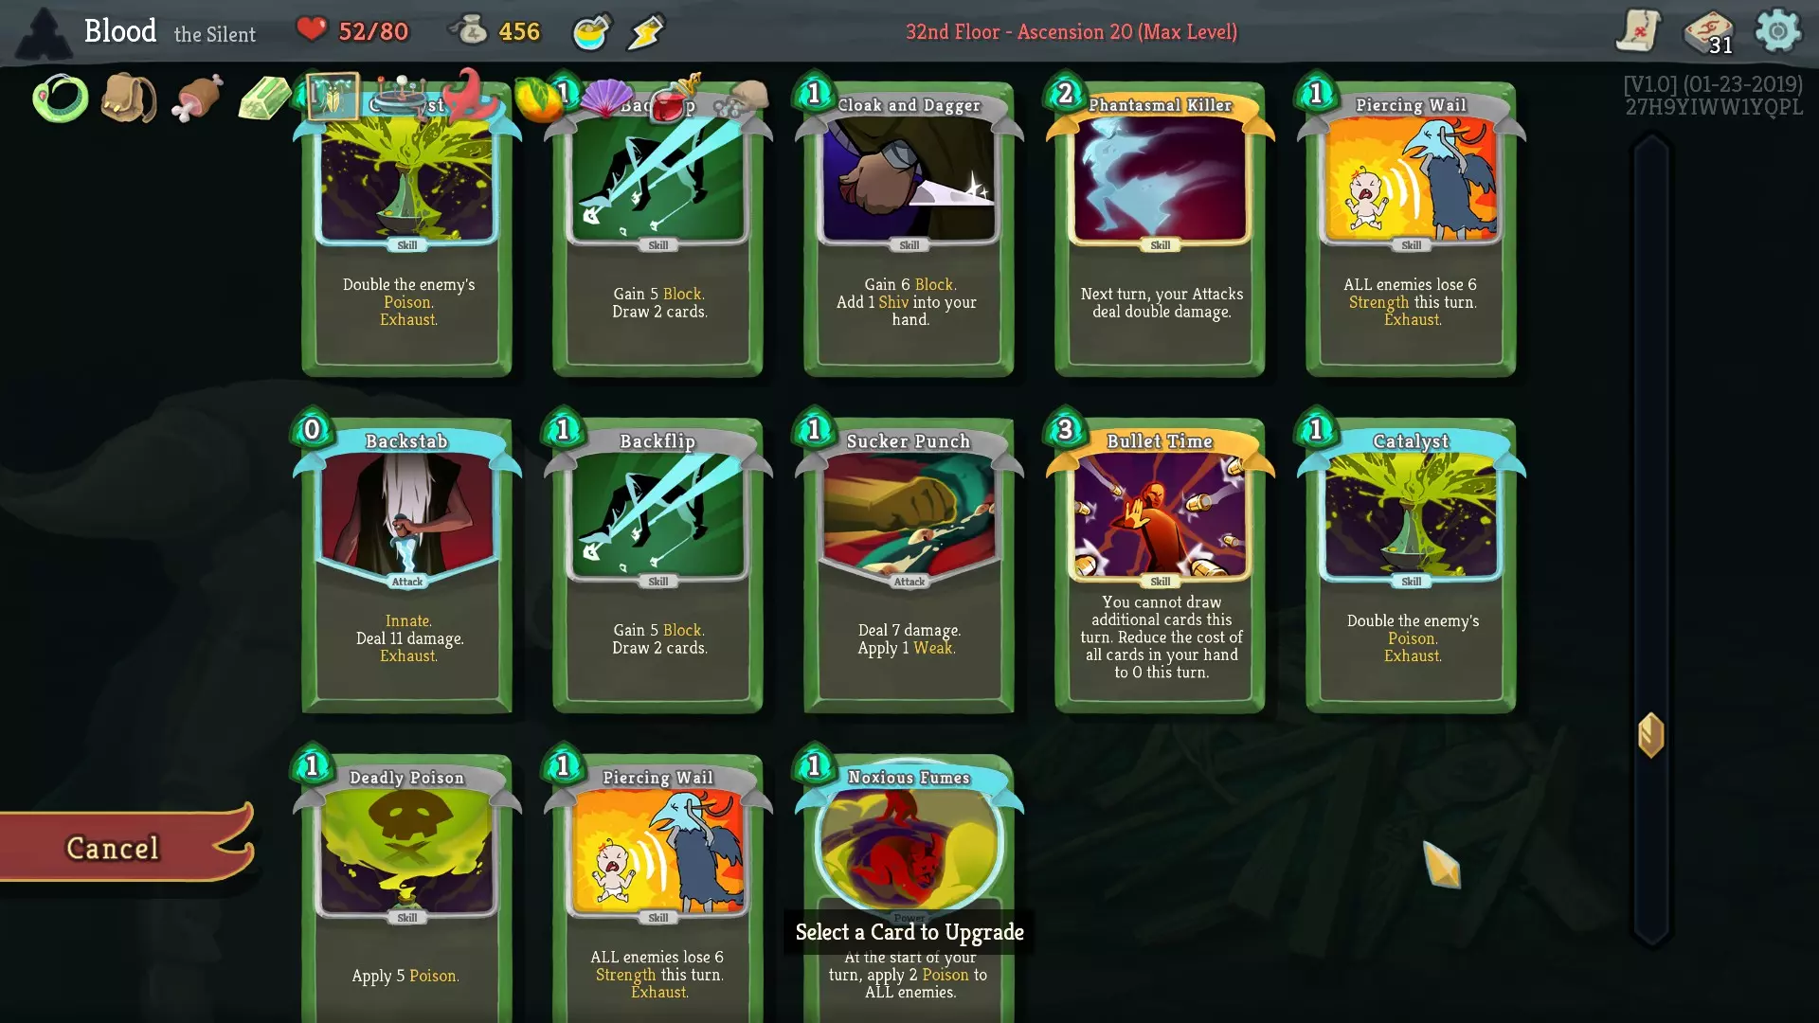Select the Sucker Punch card
The image size is (1819, 1023).
909,564
